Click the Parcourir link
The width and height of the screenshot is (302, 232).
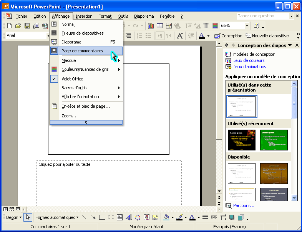pos(244,205)
